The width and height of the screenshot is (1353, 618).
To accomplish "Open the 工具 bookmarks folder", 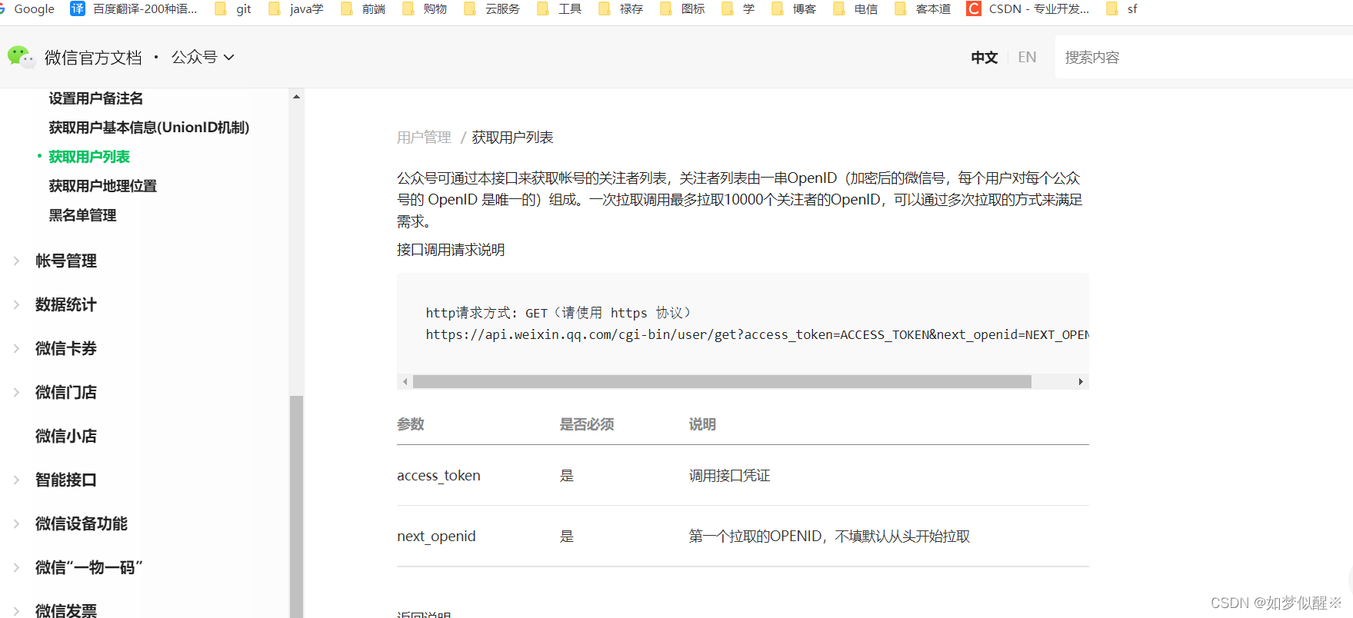I will coord(559,8).
